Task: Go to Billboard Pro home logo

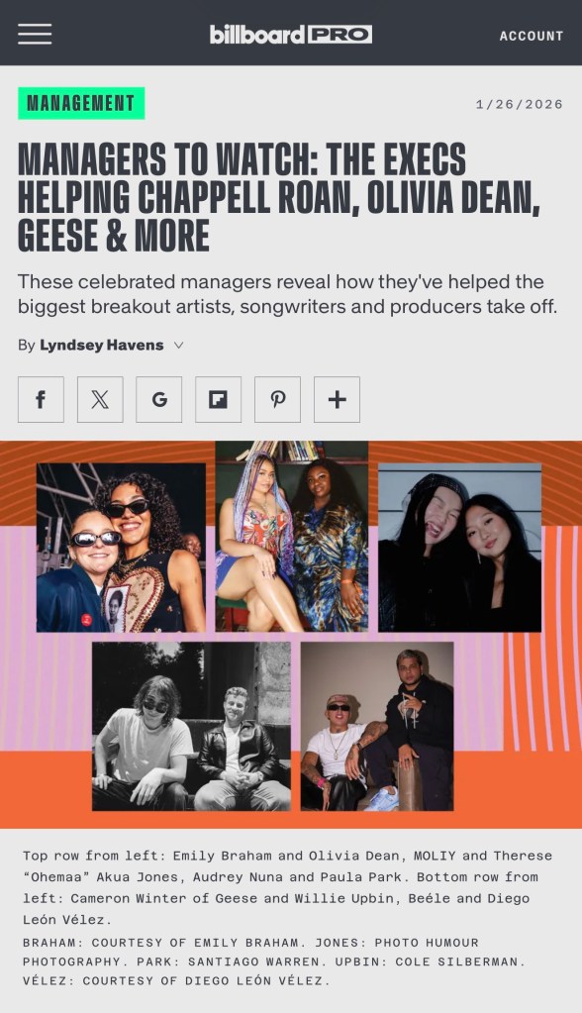Action: (x=291, y=35)
